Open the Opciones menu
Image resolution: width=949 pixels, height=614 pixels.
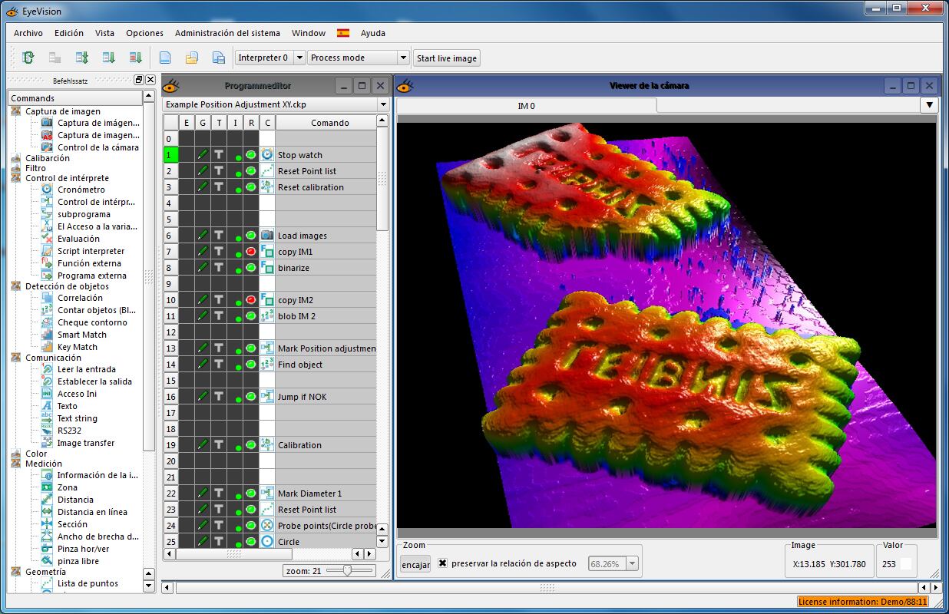point(144,33)
